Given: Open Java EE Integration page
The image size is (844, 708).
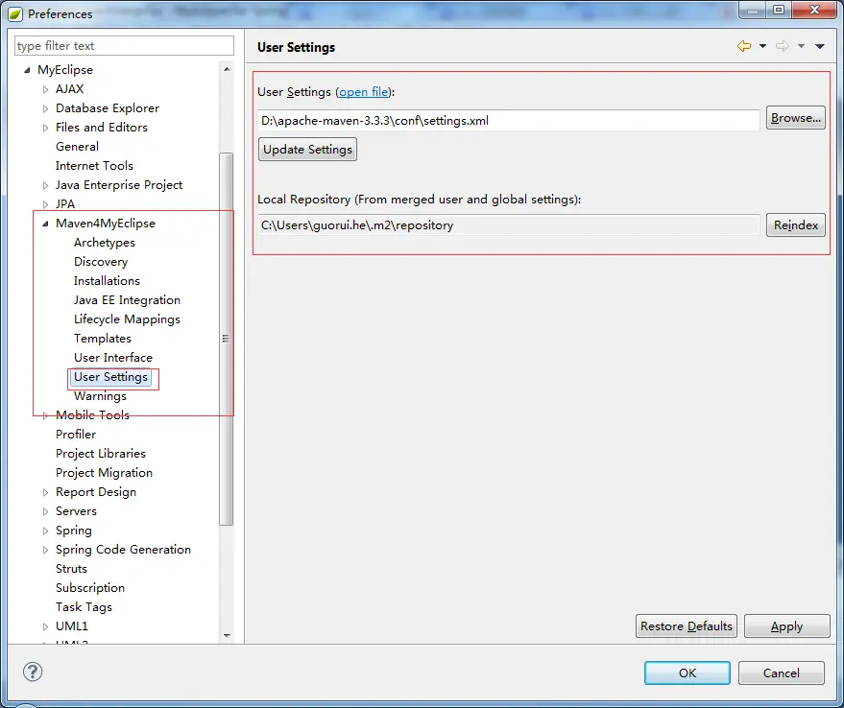Looking at the screenshot, I should pos(127,300).
